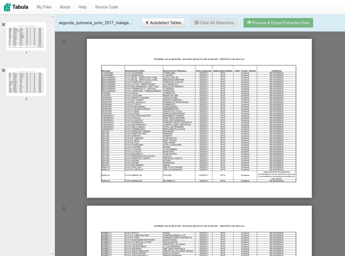Click the page number 1 label under thumbnail

click(26, 52)
